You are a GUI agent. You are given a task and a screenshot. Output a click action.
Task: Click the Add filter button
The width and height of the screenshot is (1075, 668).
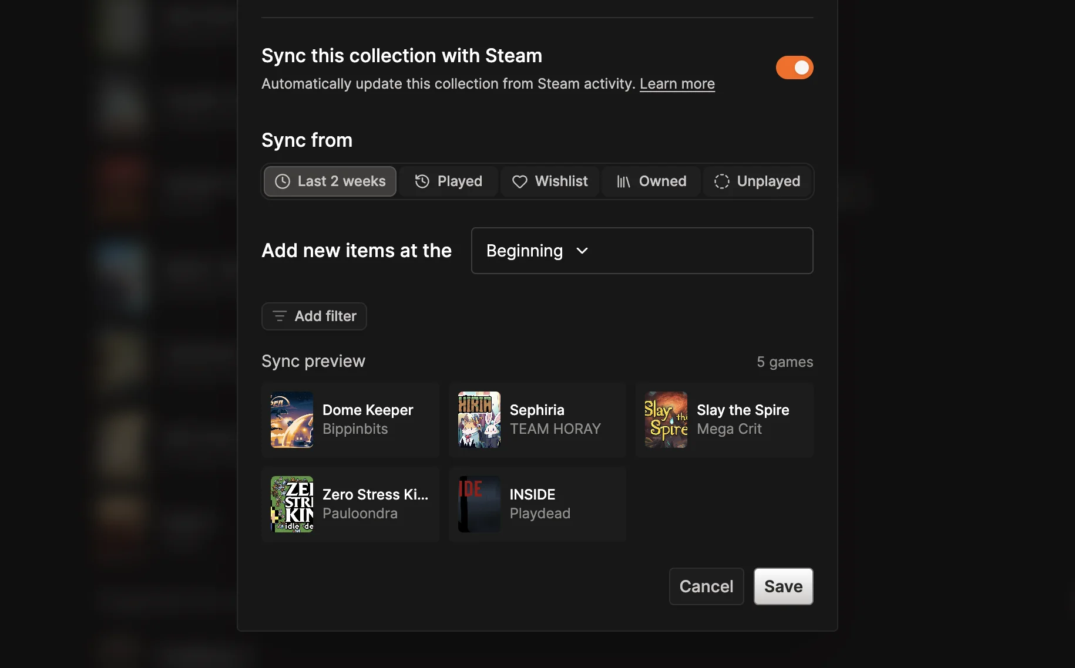pos(314,316)
